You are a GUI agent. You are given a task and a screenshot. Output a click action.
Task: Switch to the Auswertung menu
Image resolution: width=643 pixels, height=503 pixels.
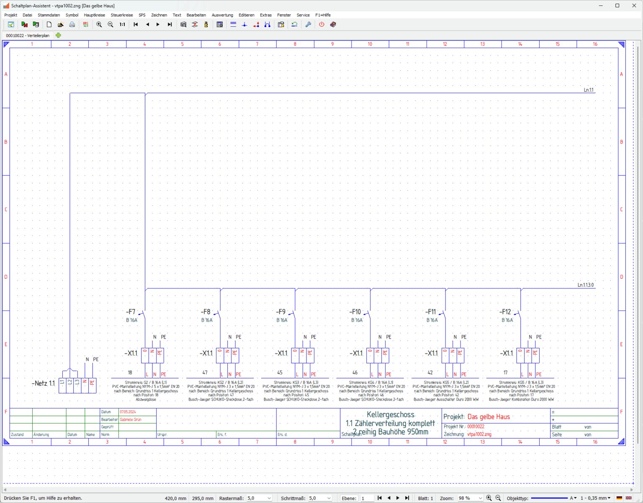click(x=222, y=15)
